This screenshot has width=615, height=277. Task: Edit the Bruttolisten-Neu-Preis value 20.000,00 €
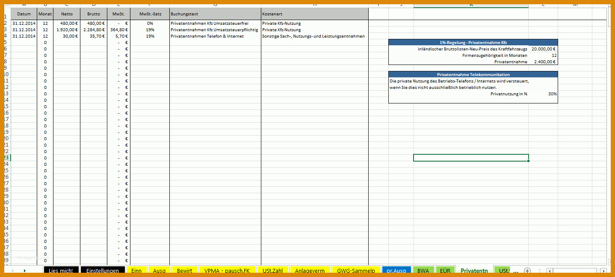pos(543,49)
